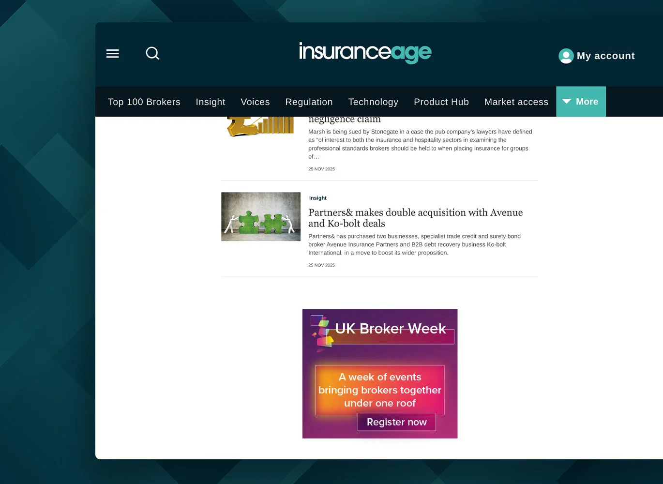
Task: Click the Insight category label above article
Action: pyautogui.click(x=318, y=198)
